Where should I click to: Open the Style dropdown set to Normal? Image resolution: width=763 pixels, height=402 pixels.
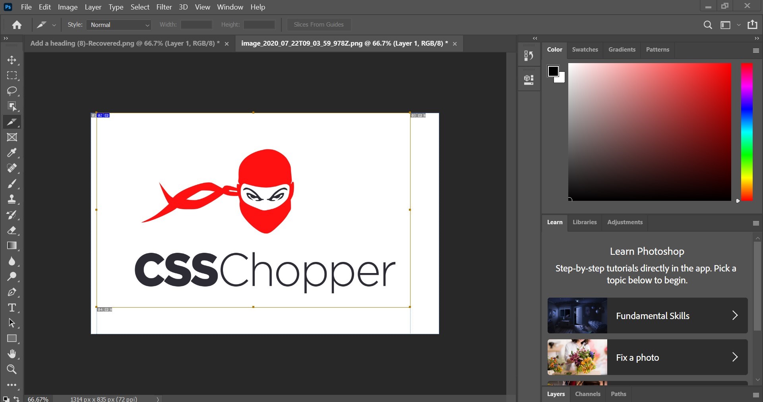(119, 25)
